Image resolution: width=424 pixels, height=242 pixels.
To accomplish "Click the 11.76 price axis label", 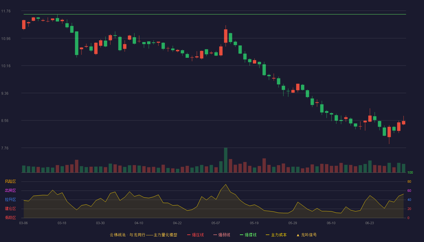I will coord(6,11).
